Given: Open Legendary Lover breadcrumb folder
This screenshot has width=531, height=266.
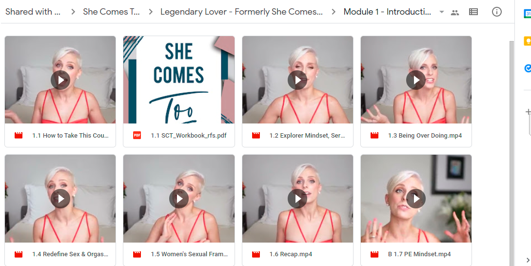Looking at the screenshot, I should click(241, 12).
